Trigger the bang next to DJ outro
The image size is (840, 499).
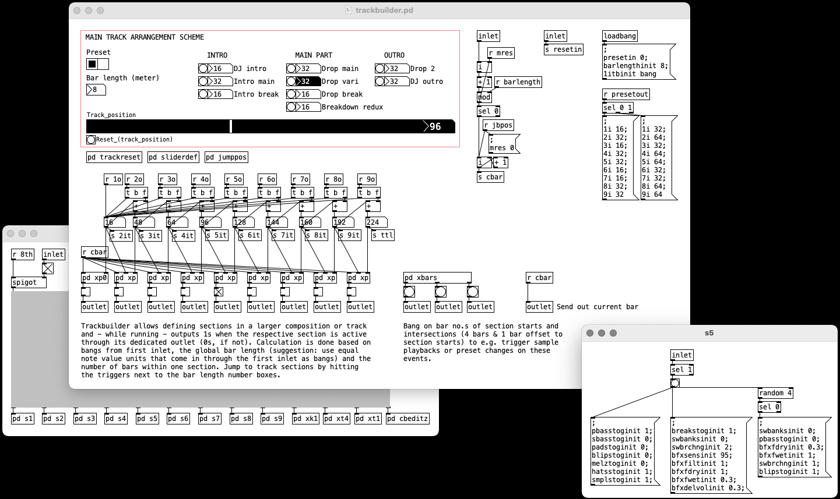pos(379,82)
